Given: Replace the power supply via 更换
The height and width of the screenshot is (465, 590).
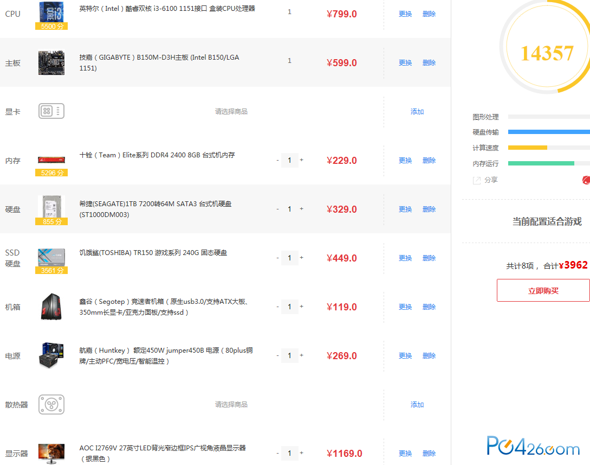Looking at the screenshot, I should (x=405, y=355).
